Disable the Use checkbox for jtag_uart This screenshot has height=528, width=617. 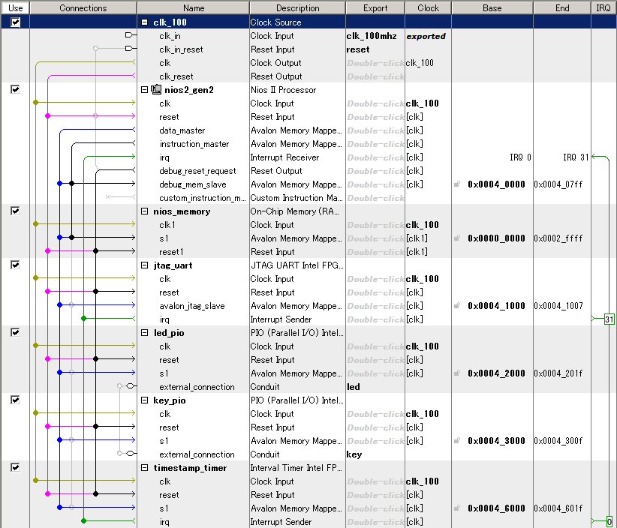point(15,265)
